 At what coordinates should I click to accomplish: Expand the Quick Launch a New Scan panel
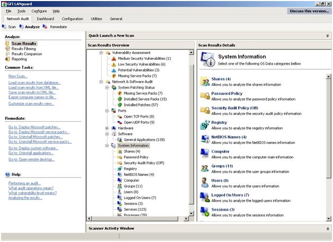(328, 36)
